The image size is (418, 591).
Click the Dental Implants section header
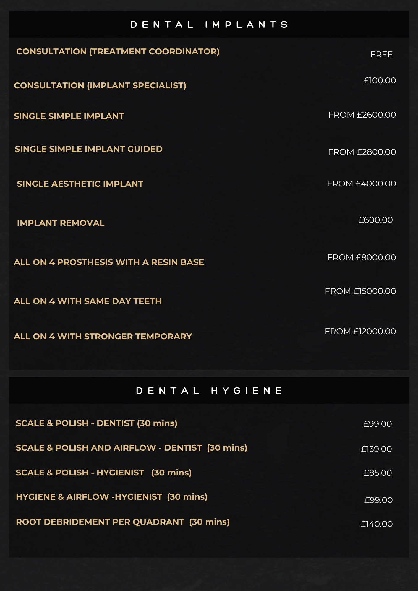pos(209,25)
